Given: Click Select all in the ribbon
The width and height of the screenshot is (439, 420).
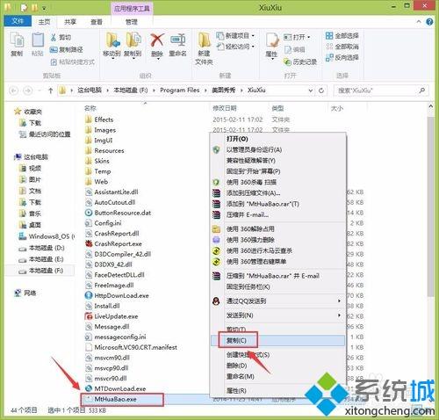Looking at the screenshot, I should pyautogui.click(x=342, y=36).
